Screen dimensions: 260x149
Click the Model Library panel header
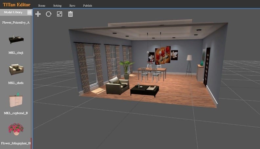(13, 12)
